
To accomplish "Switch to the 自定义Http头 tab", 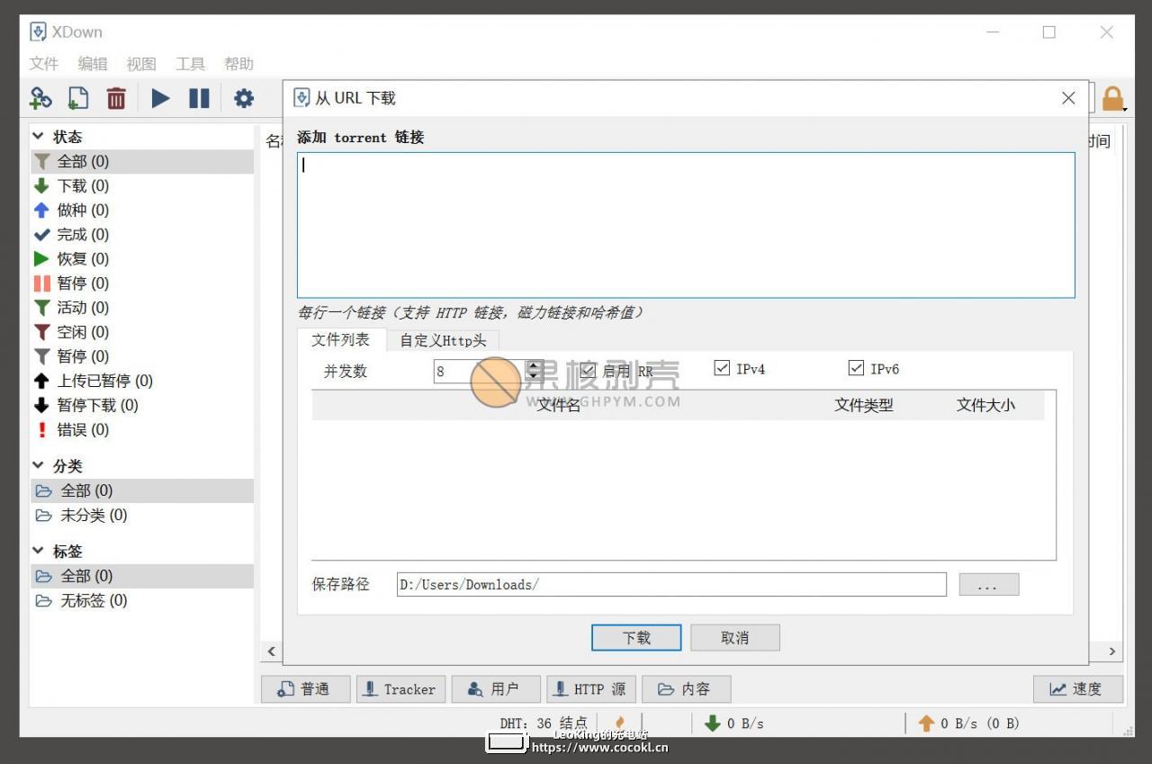I will click(443, 341).
